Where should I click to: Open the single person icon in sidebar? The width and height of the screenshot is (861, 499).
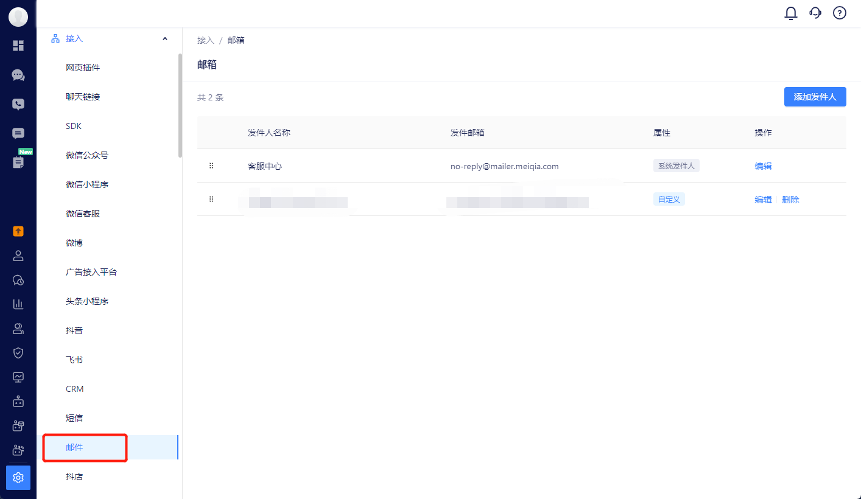[x=18, y=256]
